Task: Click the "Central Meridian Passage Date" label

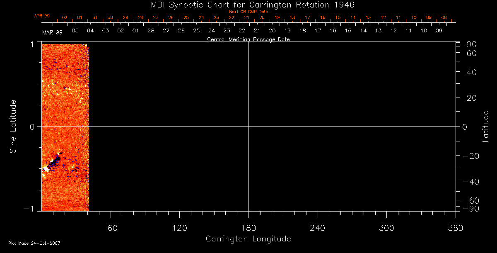Action: [248, 39]
